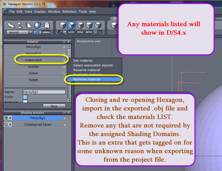Expand the HarpyEg1 shading domain arrow
The image size is (222, 171).
[x=65, y=118]
